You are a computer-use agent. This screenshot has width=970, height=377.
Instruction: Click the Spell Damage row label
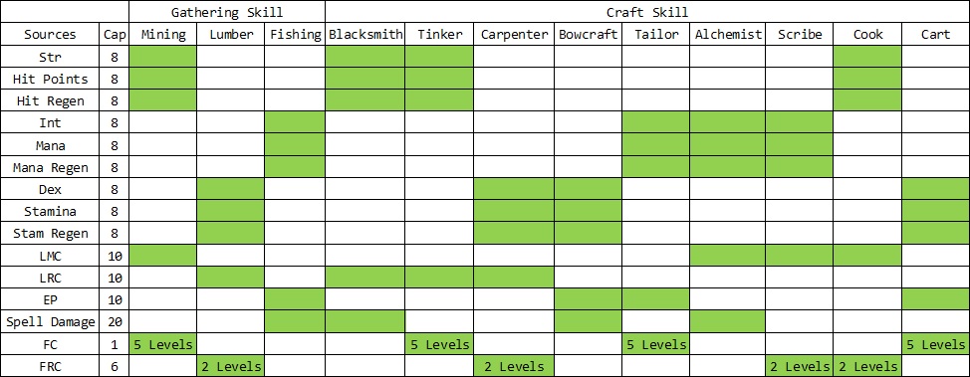click(x=50, y=321)
